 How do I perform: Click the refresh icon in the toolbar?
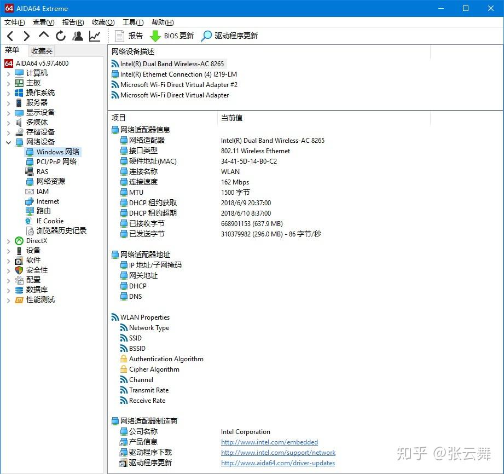pos(60,36)
